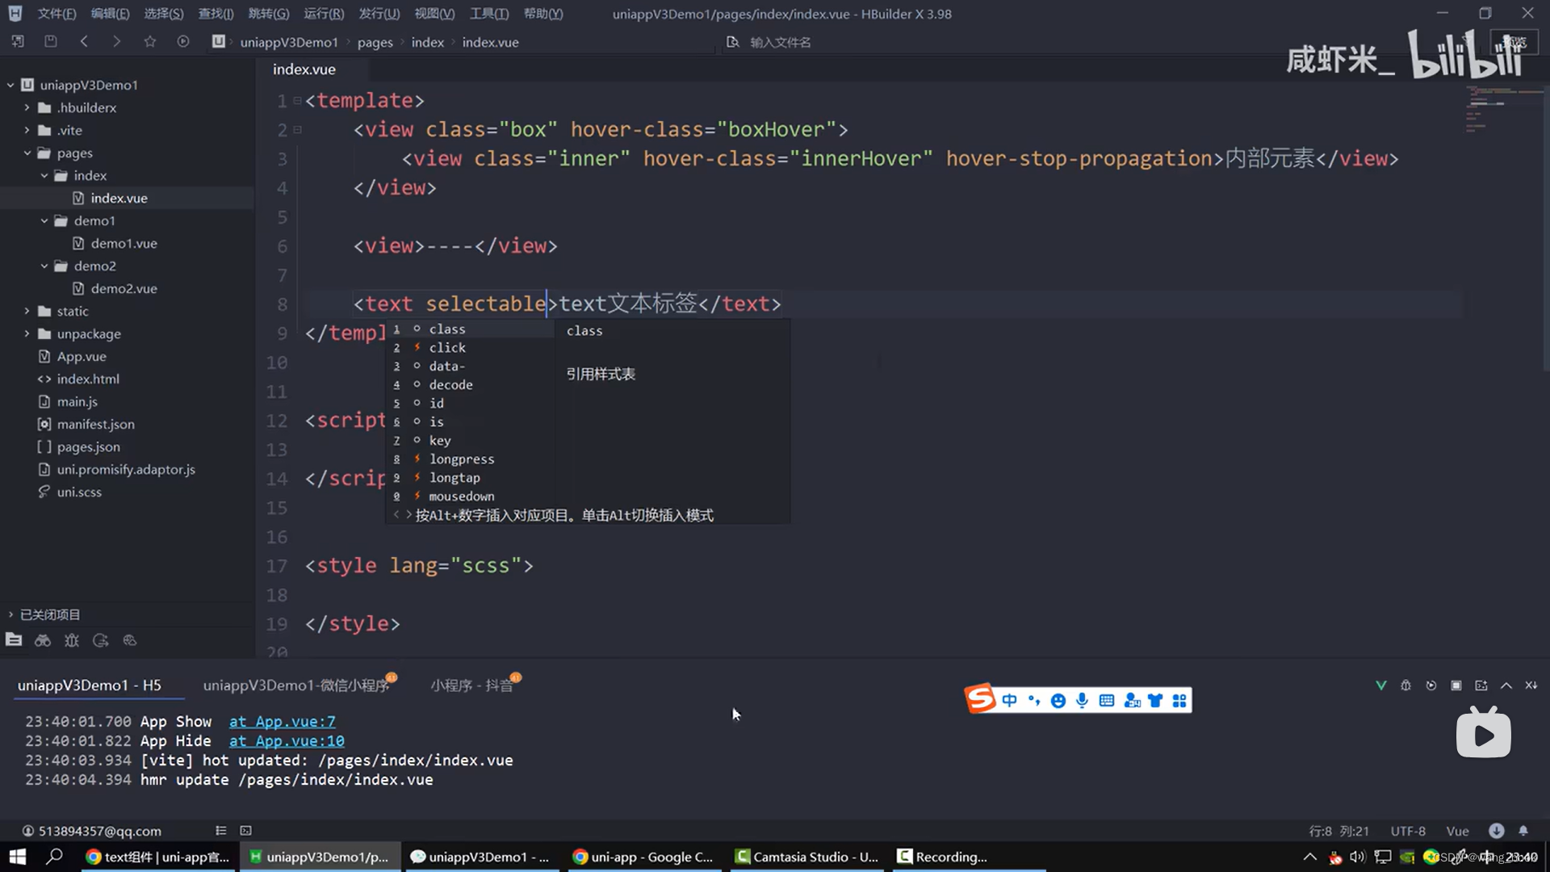Click the Sogou emoji face icon
The height and width of the screenshot is (872, 1550).
(x=1058, y=700)
